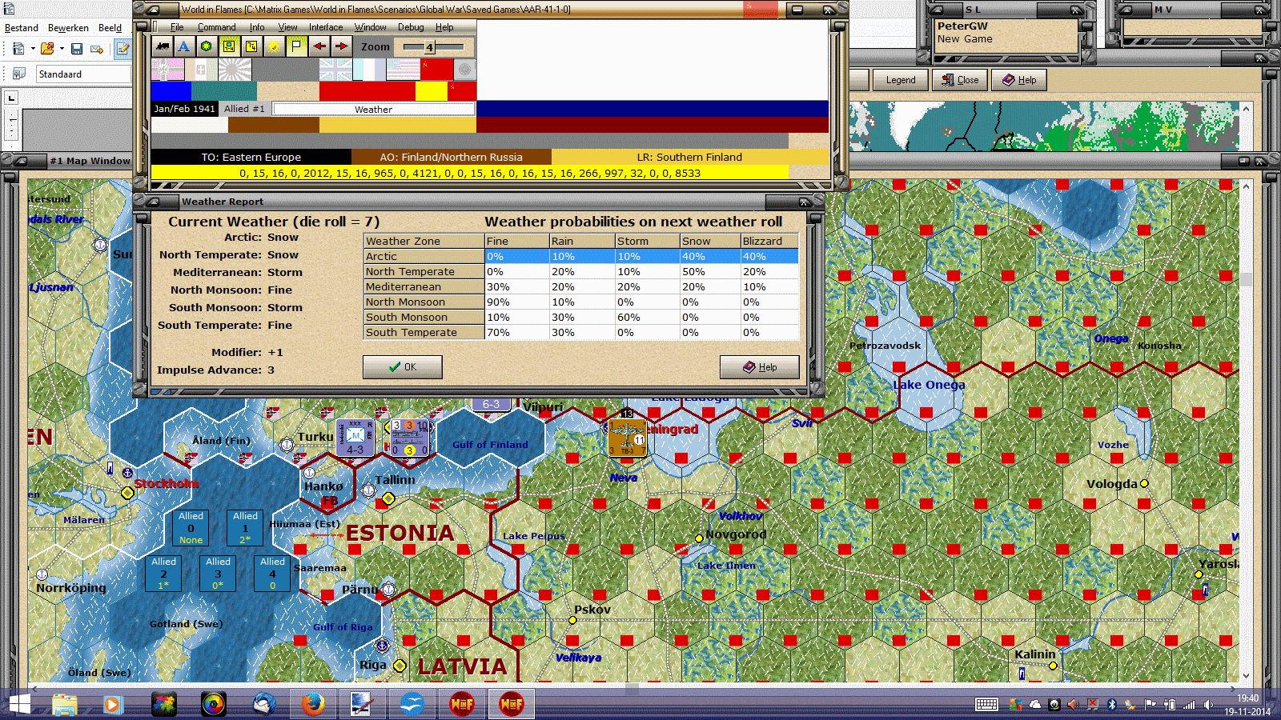Click the new document icon in editor toolbar
The width and height of the screenshot is (1281, 720).
(x=18, y=49)
